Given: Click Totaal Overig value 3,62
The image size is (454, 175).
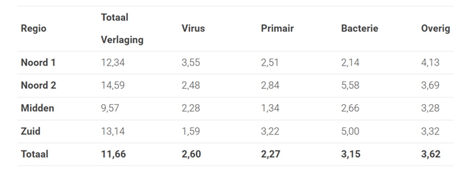Looking at the screenshot, I should tap(430, 155).
